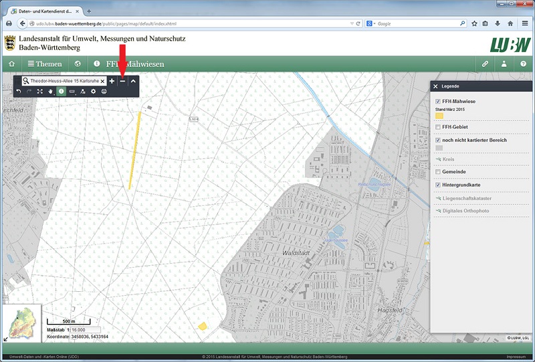Open the Impressum link in footer
Screen dimensions: 535x362
tap(516, 357)
